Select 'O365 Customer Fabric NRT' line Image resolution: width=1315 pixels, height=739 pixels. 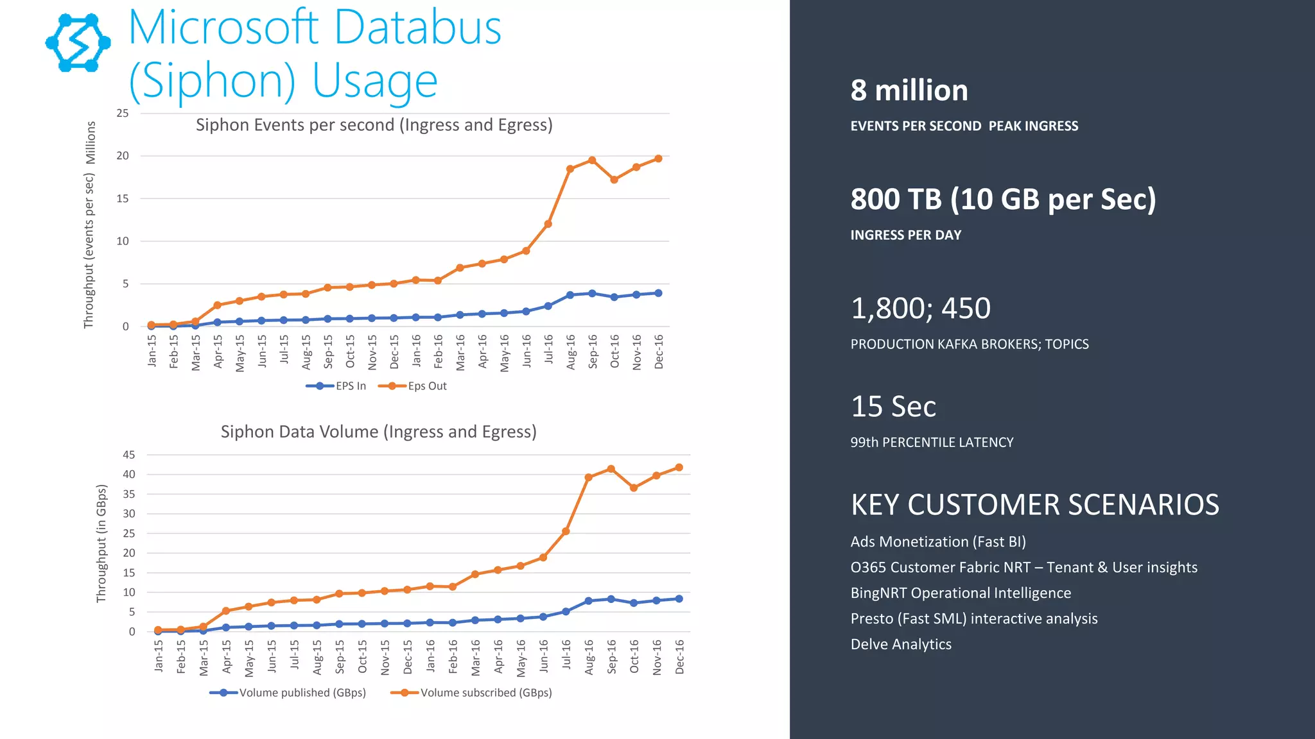point(1024,568)
